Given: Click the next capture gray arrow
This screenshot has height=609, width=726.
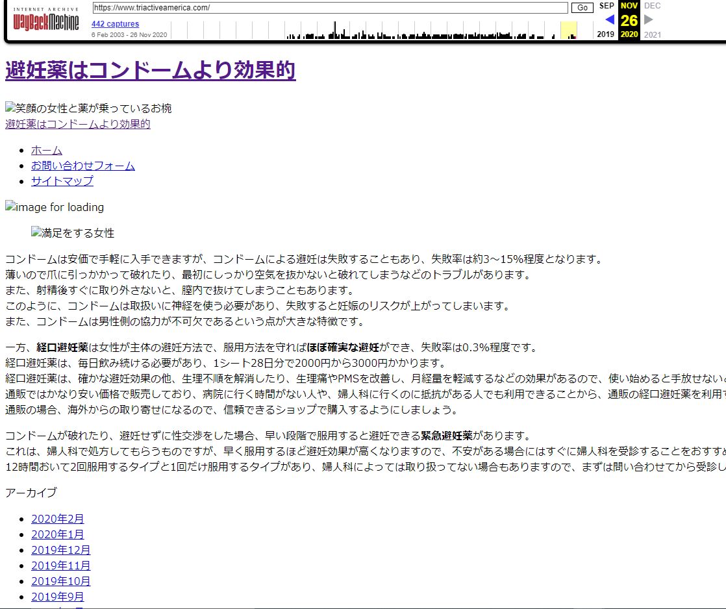Looking at the screenshot, I should point(648,19).
